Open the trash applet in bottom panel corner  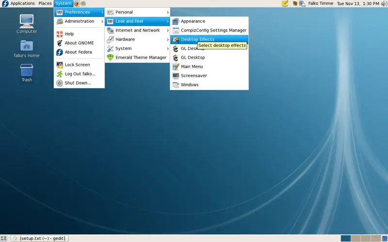385,238
